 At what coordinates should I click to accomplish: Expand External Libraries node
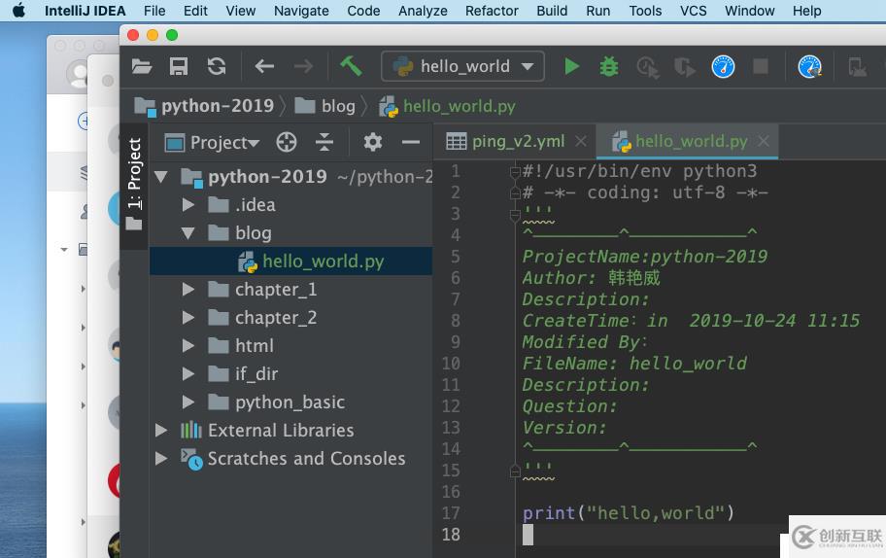(x=161, y=431)
